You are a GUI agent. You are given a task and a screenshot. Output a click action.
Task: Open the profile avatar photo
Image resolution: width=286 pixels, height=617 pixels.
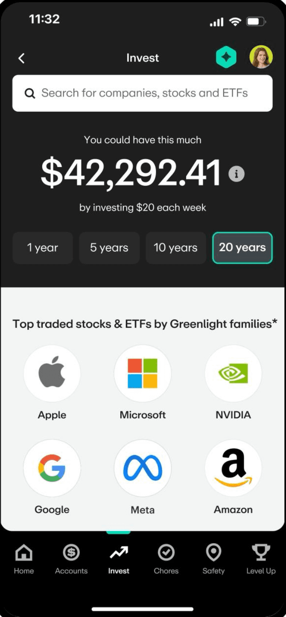point(261,57)
